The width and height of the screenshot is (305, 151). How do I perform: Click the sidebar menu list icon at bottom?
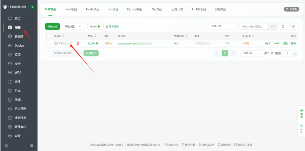pos(31,145)
